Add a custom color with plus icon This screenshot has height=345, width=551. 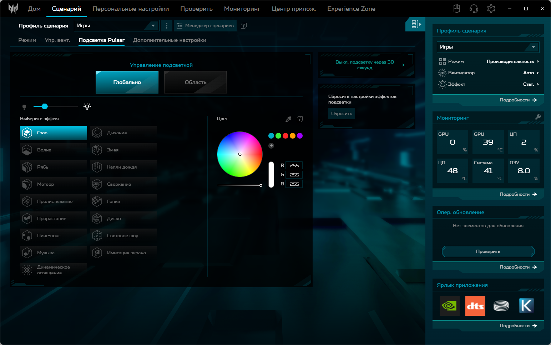pos(271,146)
